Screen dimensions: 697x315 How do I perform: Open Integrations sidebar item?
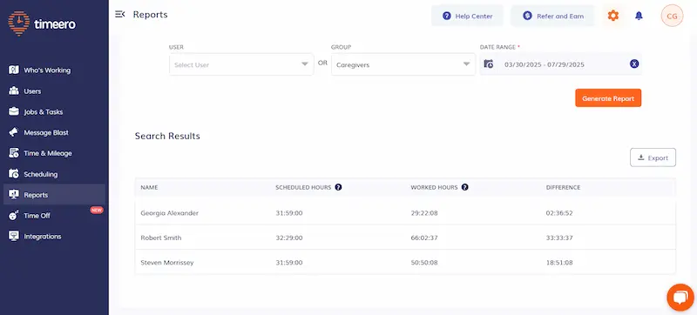click(x=54, y=236)
